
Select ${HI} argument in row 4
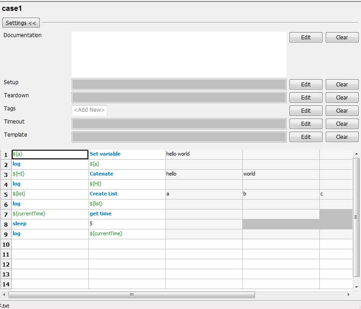pos(127,184)
